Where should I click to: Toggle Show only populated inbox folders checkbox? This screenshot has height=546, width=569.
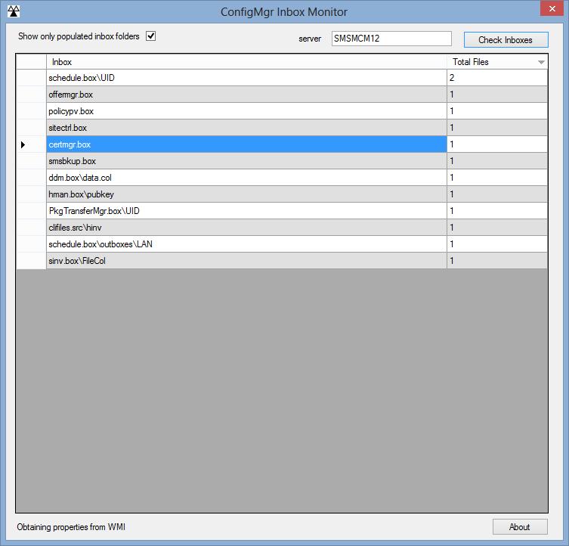[x=150, y=36]
